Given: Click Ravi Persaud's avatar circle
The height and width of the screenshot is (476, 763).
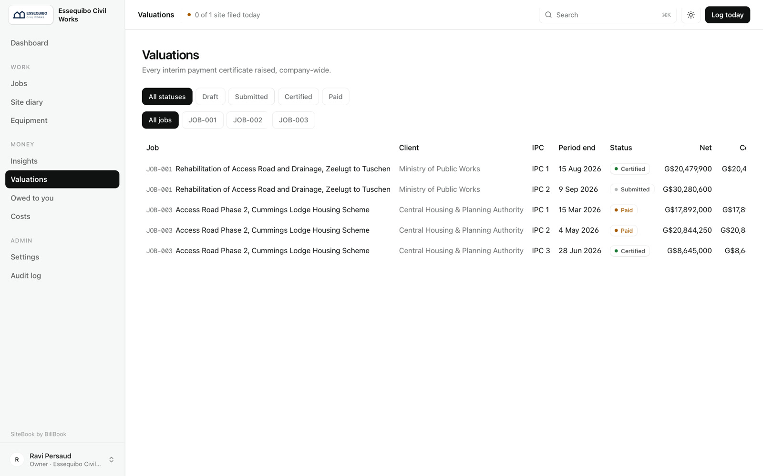Looking at the screenshot, I should click(x=17, y=459).
